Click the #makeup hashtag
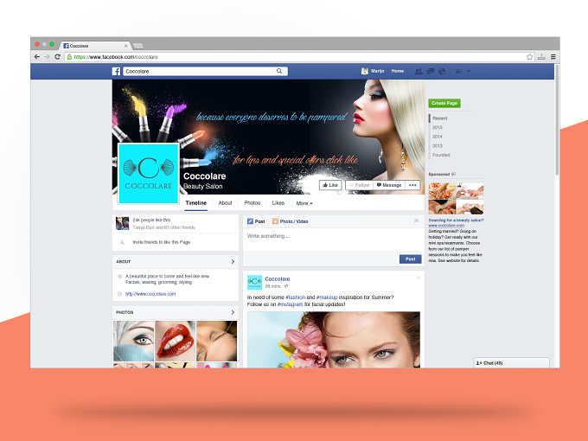The image size is (588, 441). [327, 297]
